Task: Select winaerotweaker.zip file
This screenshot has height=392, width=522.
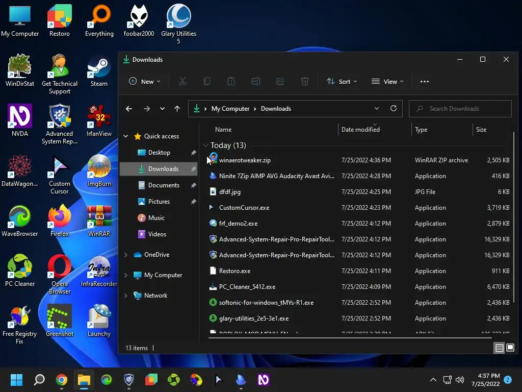Action: tap(245, 160)
